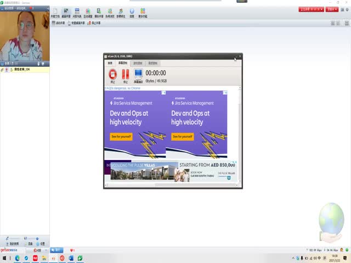Click the Windows Start button on the taskbar
Screen dimensions: 351x263
[x=5, y=258]
